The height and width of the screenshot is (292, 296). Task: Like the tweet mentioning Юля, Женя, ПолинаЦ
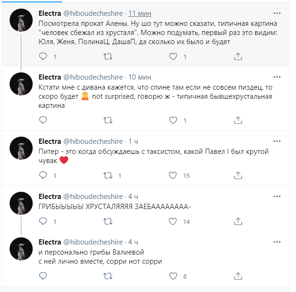173,57
